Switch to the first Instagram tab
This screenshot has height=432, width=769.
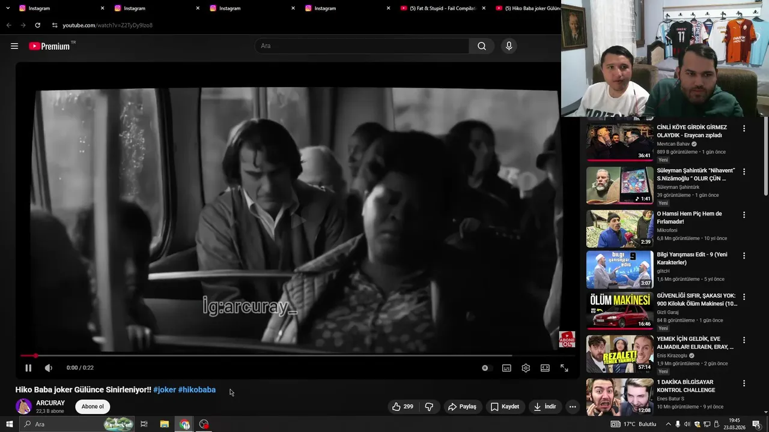tap(59, 8)
